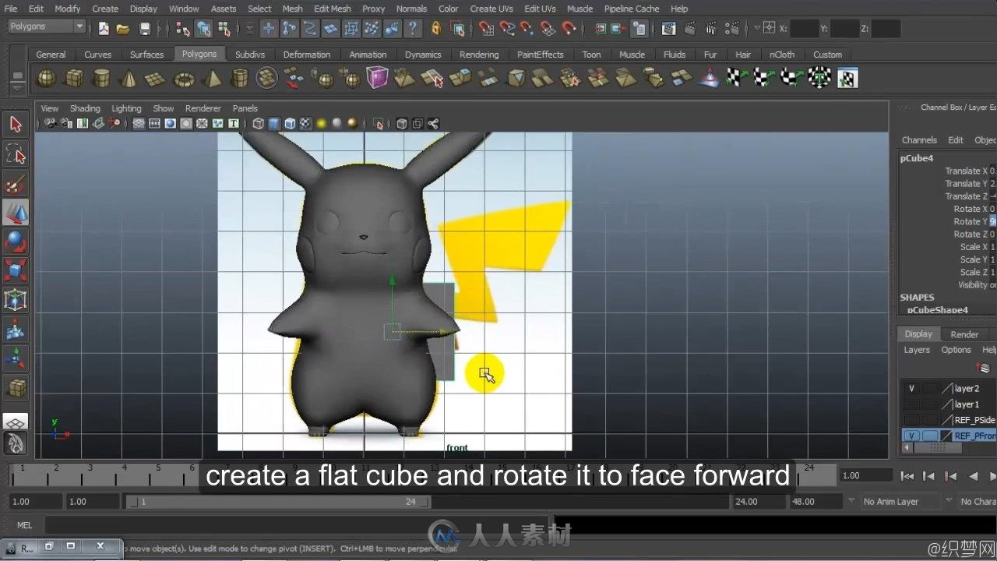Open the Panels menu in viewport panel

tap(245, 108)
